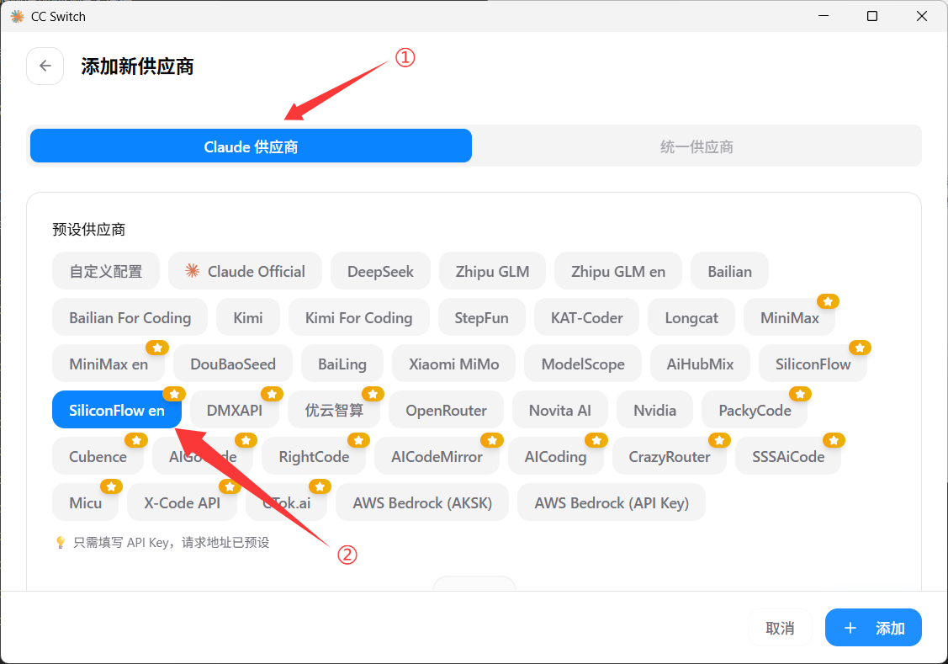
Task: Choose the Xiaomi MiMo preset
Action: (453, 364)
